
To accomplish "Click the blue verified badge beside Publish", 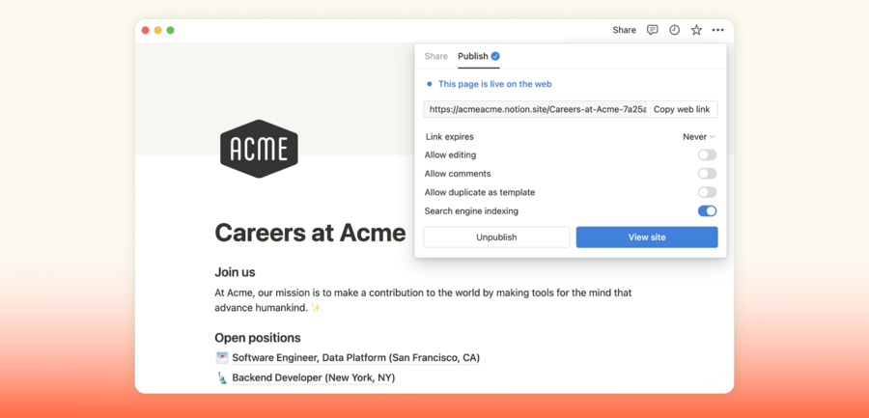I will [495, 56].
